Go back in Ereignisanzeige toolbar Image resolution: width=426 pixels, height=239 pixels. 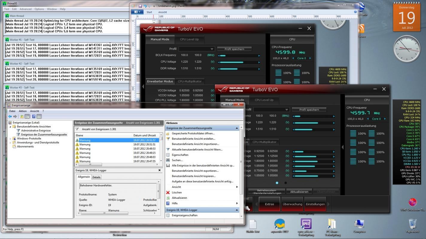pyautogui.click(x=10, y=116)
